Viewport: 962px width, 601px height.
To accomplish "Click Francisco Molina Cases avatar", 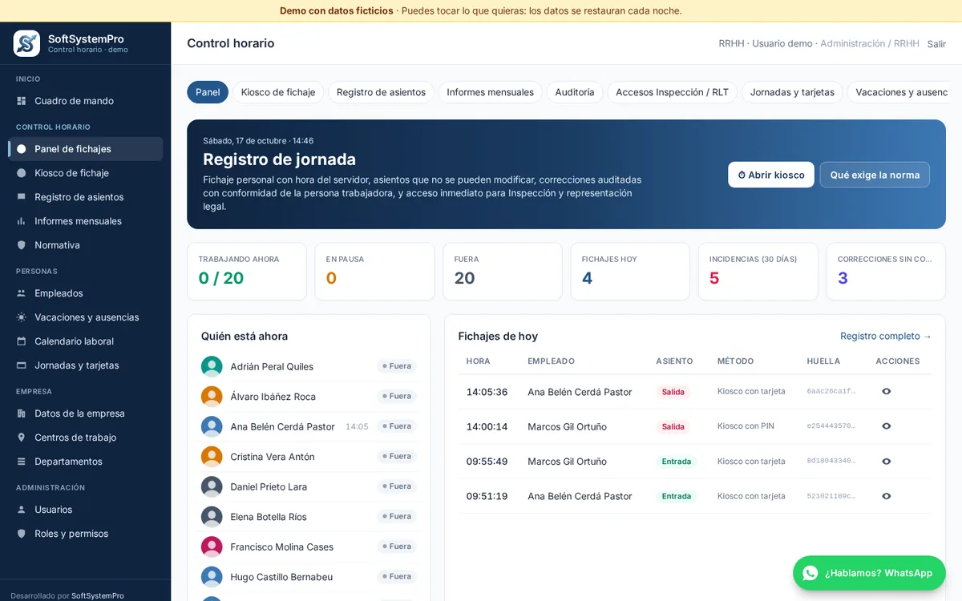I will (x=212, y=547).
